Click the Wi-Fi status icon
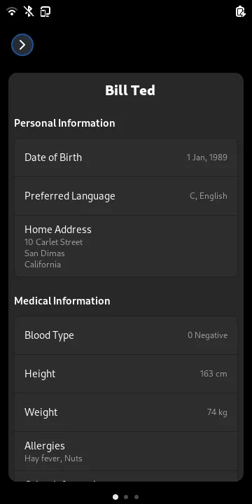The image size is (252, 504). [12, 12]
